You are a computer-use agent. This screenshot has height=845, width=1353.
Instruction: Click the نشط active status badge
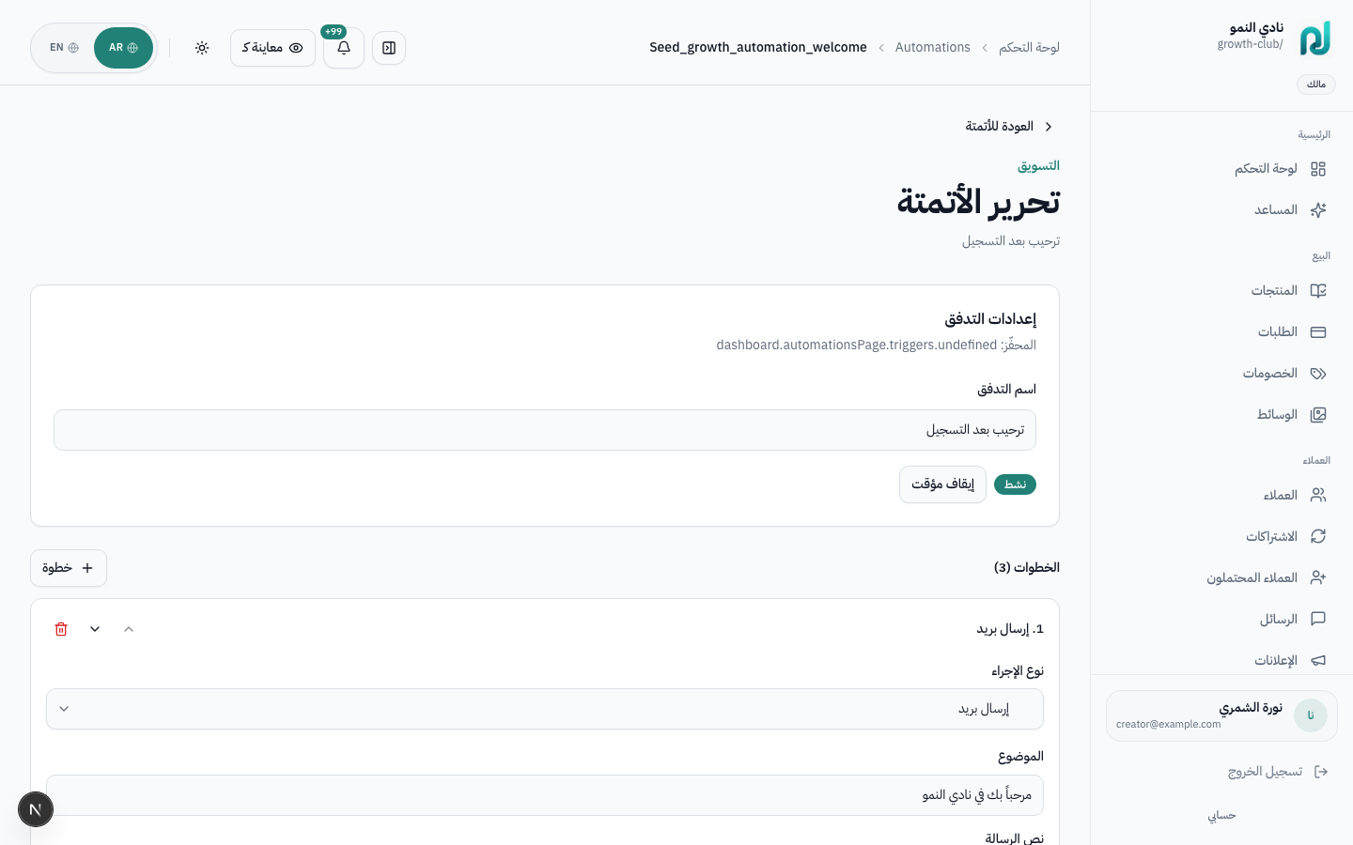[1015, 484]
